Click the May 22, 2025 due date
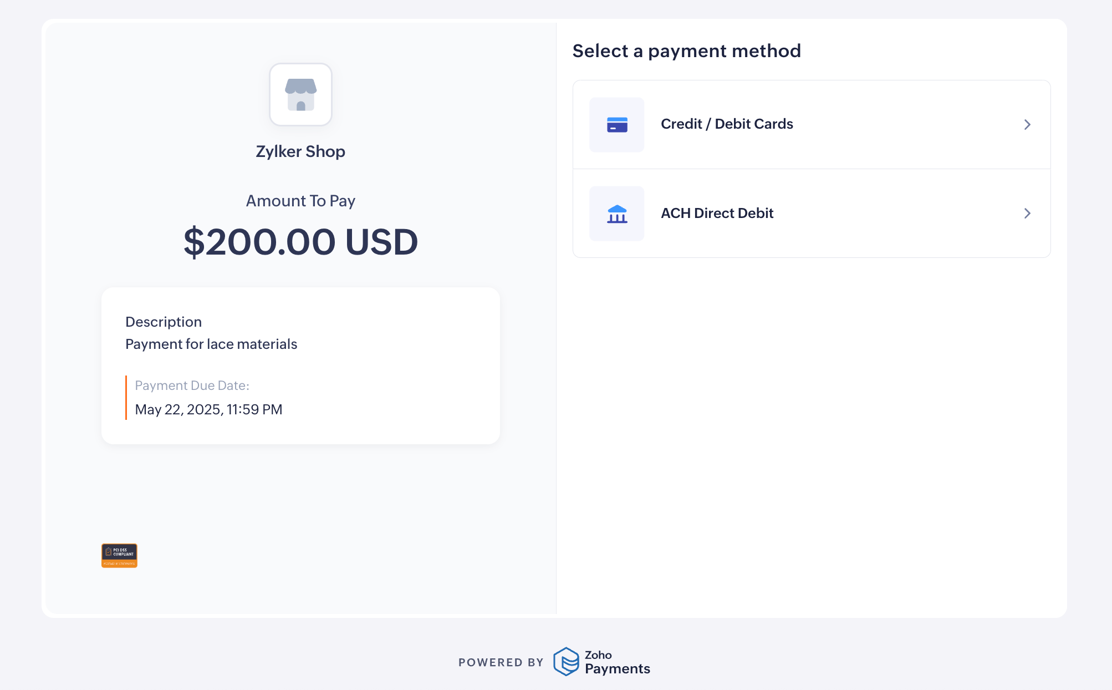1112x690 pixels. pos(208,409)
